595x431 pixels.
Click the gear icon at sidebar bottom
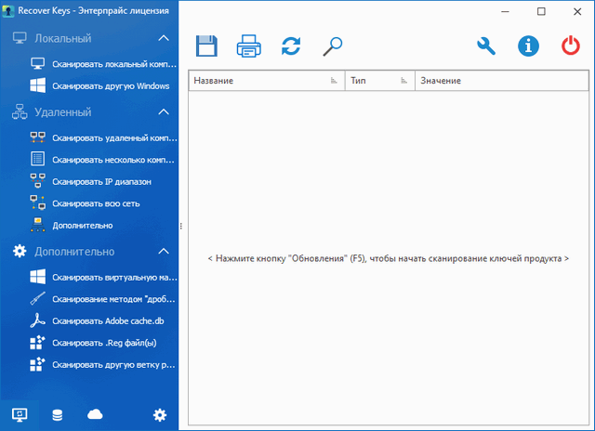[x=160, y=414]
